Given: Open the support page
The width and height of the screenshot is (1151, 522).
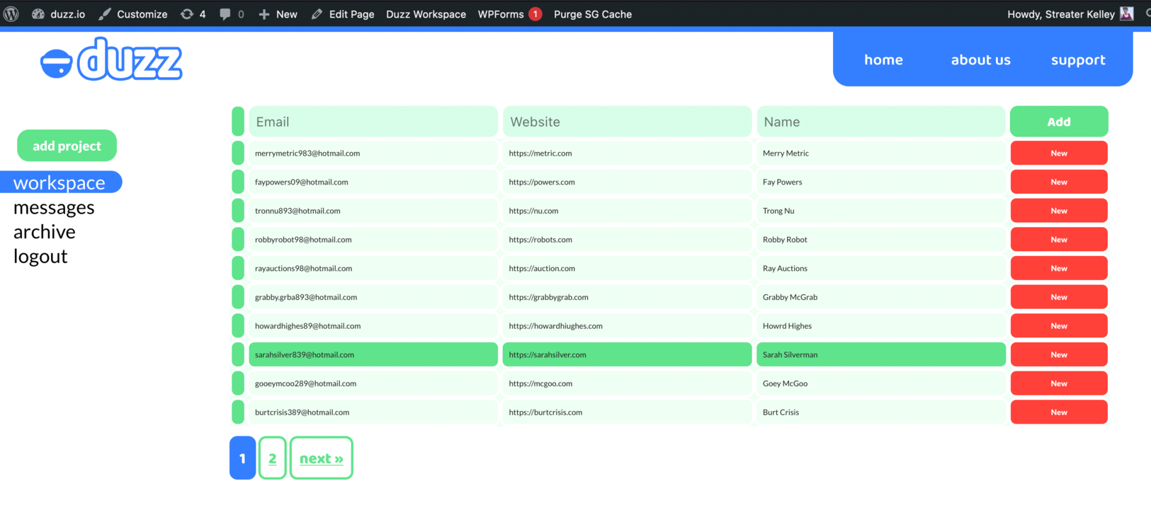Looking at the screenshot, I should point(1078,60).
